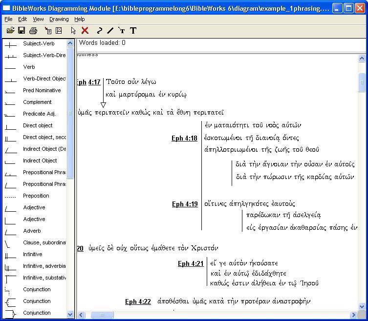Open the File menu

click(8, 19)
